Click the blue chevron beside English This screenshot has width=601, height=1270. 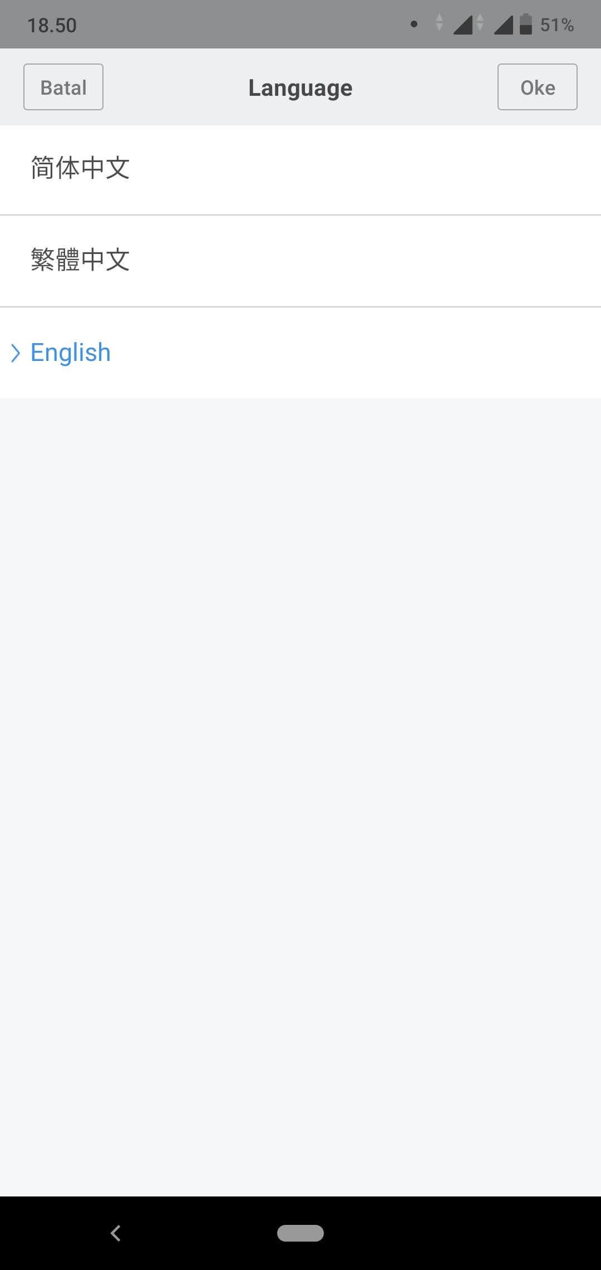point(16,353)
